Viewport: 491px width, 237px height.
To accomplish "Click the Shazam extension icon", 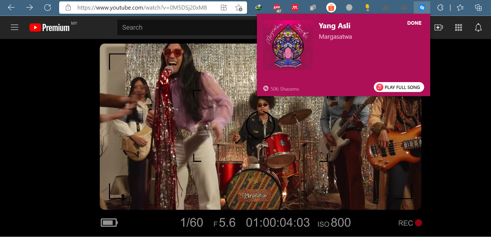I will pyautogui.click(x=422, y=8).
